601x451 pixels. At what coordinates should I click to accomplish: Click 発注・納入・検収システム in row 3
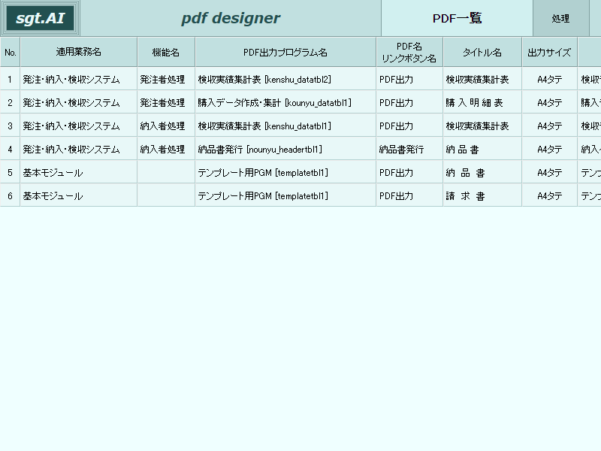pos(71,126)
